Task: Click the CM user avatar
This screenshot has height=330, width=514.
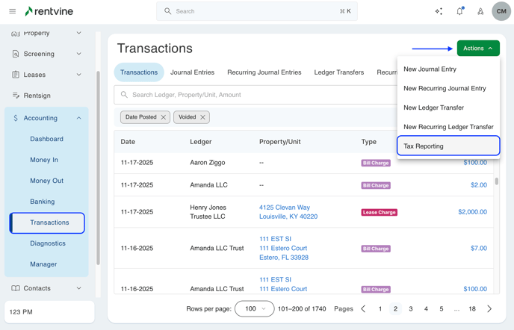Action: [x=501, y=11]
